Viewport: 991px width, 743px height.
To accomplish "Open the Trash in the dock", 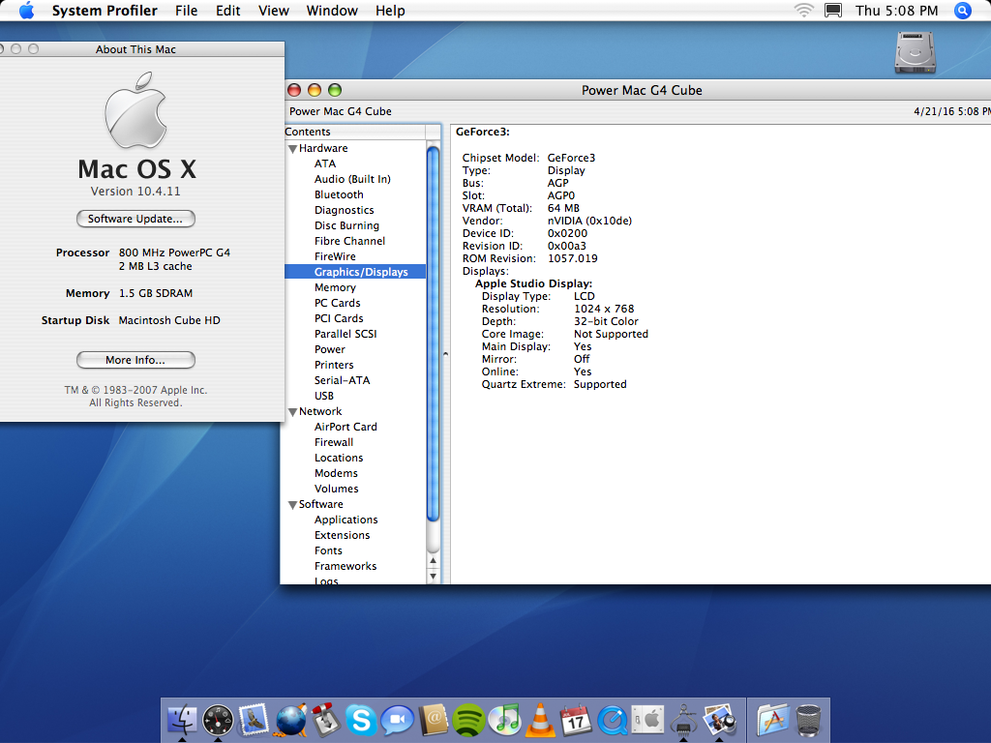I will [x=809, y=720].
